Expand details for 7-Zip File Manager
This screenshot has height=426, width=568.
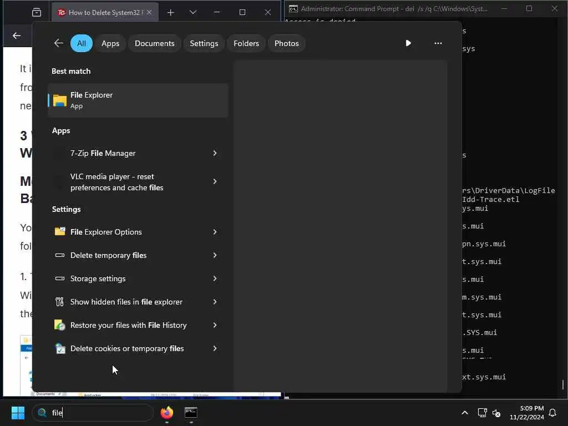click(215, 153)
